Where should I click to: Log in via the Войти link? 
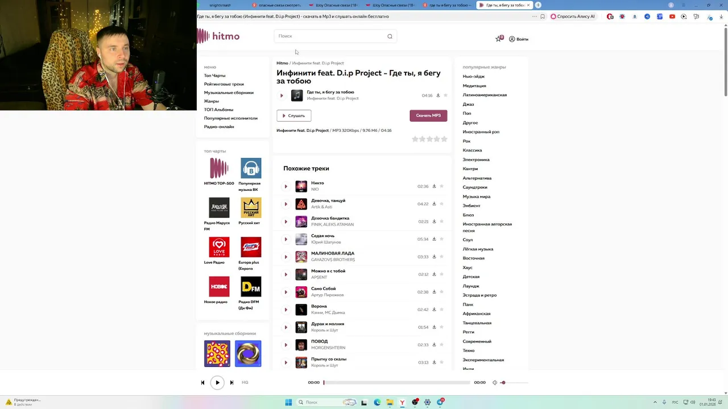point(519,39)
